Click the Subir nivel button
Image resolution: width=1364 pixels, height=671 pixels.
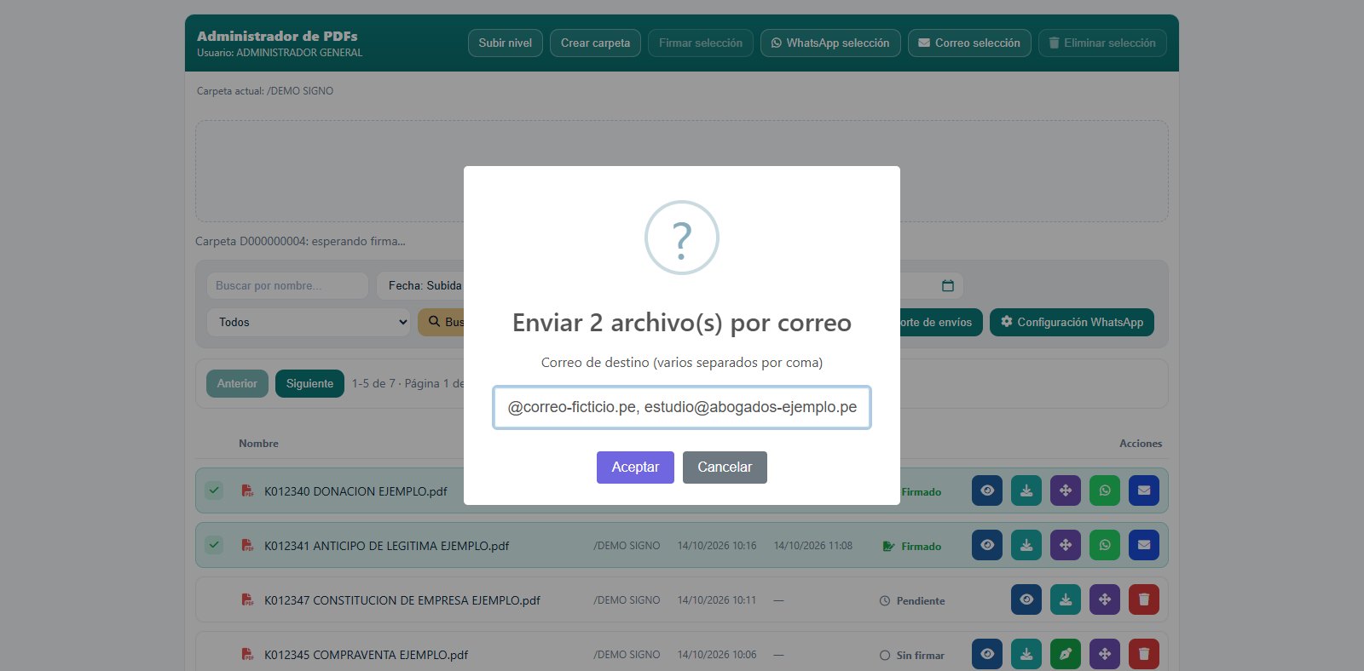coord(506,43)
